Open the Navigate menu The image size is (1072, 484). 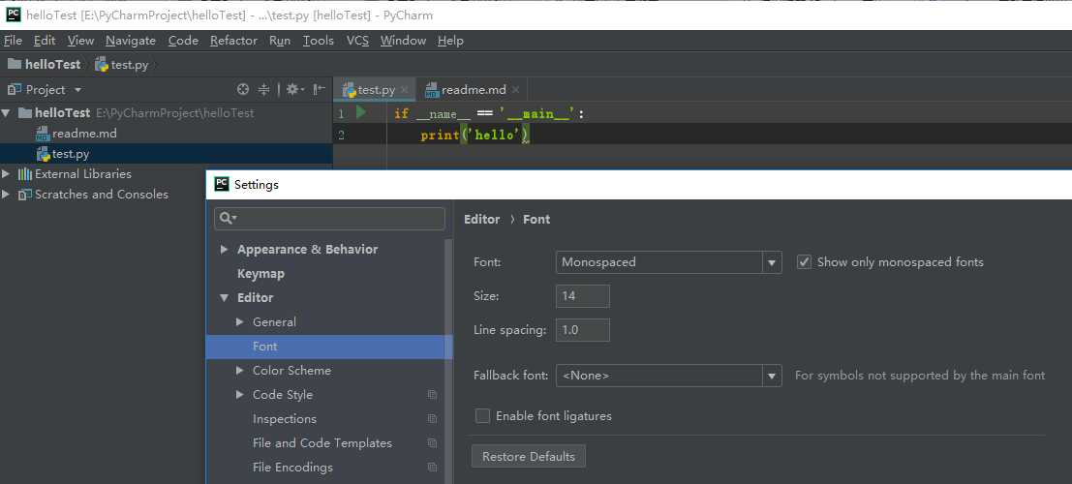pos(131,41)
